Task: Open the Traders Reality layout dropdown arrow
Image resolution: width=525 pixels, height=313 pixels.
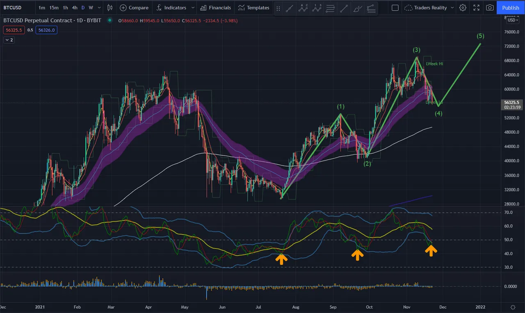Action: click(452, 7)
